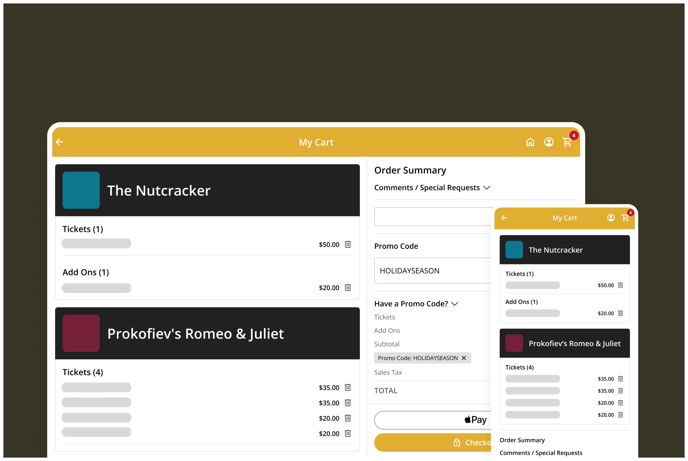Select Prokofiev's Romeo & Juliet title in tablet
Viewport: 688px width, 461px height.
(196, 334)
